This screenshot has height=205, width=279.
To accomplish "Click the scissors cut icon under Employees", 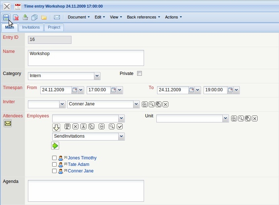I will click(x=83, y=126).
